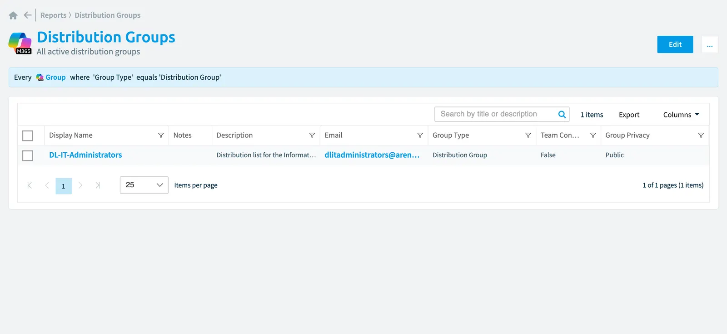Filter the Team Con… column
727x334 pixels.
point(593,136)
